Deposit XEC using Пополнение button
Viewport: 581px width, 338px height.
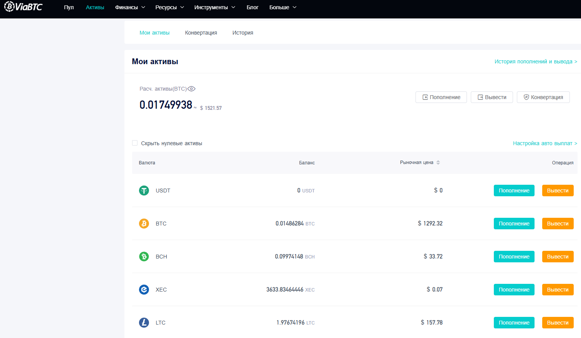point(514,290)
